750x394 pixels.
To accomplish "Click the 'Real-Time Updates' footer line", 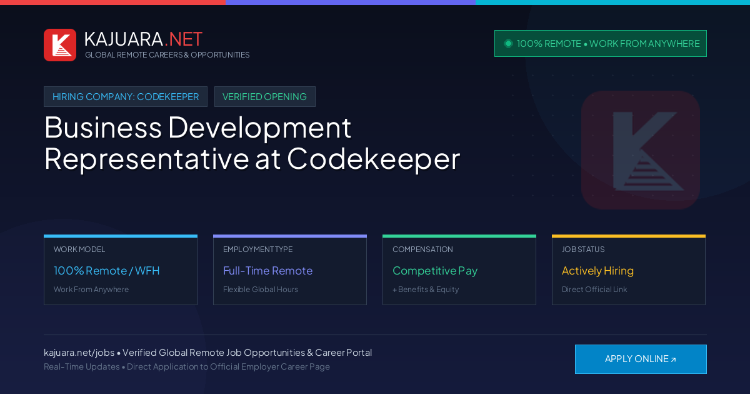I will tap(187, 366).
